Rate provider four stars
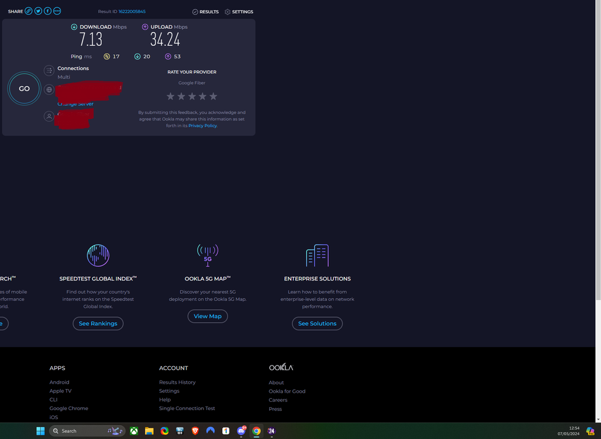This screenshot has height=439, width=601. tap(202, 96)
